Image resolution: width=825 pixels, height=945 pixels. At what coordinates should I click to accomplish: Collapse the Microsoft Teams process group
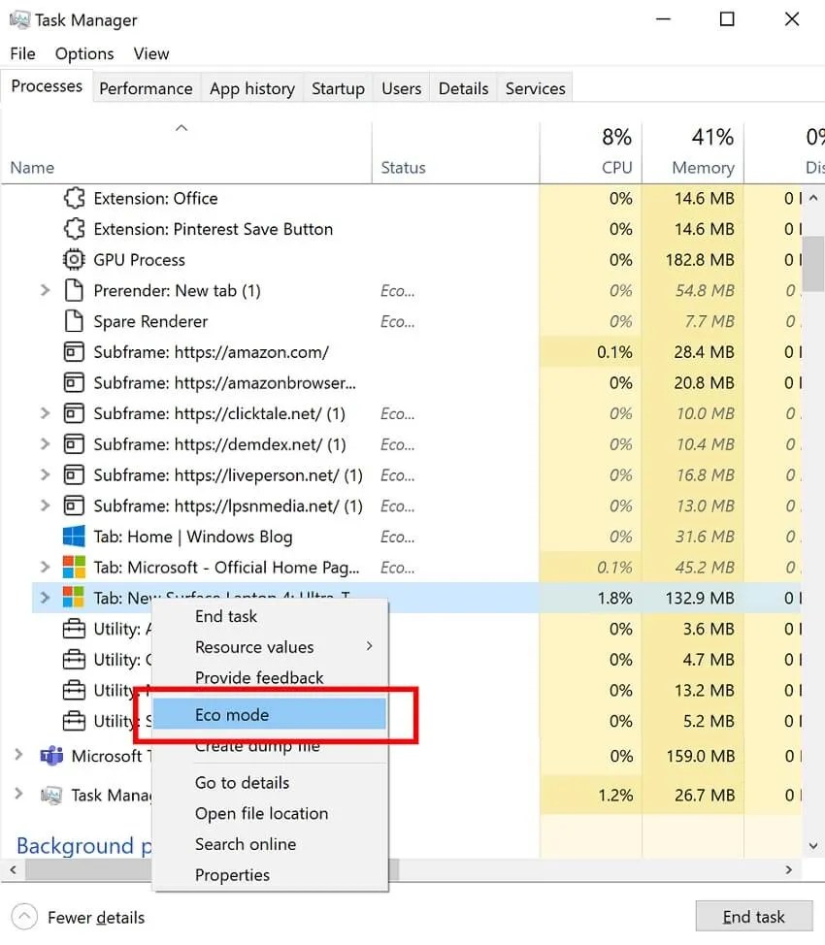[x=19, y=756]
